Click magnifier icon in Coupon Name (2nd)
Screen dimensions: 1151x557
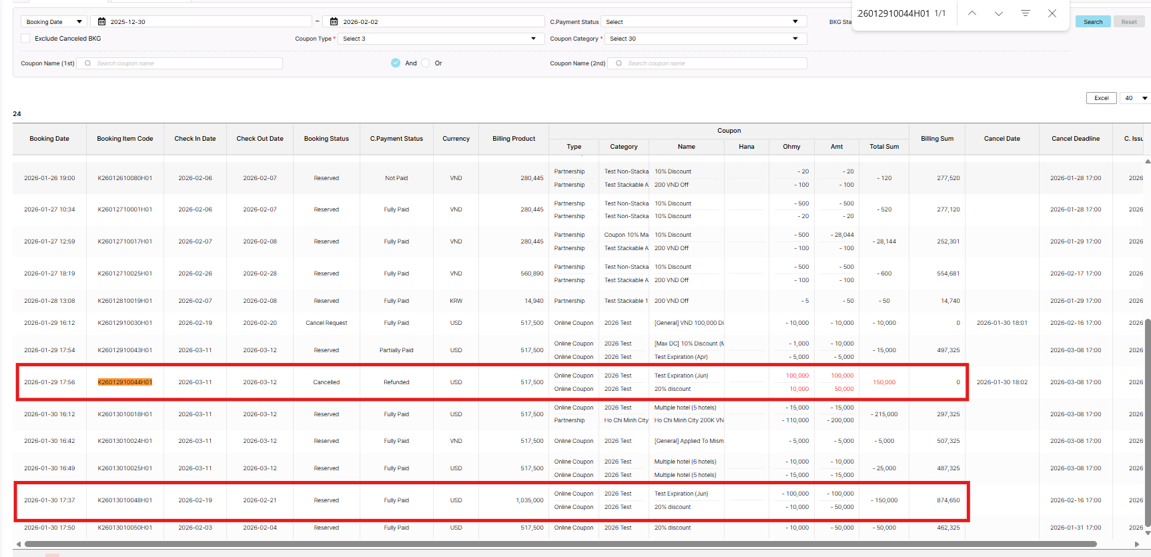[619, 63]
